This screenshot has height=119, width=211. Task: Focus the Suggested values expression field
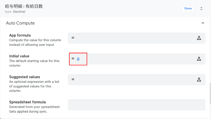point(137,80)
